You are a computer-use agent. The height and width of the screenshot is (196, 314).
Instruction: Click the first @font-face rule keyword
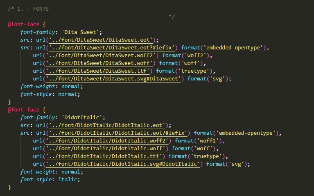pyautogui.click(x=23, y=24)
